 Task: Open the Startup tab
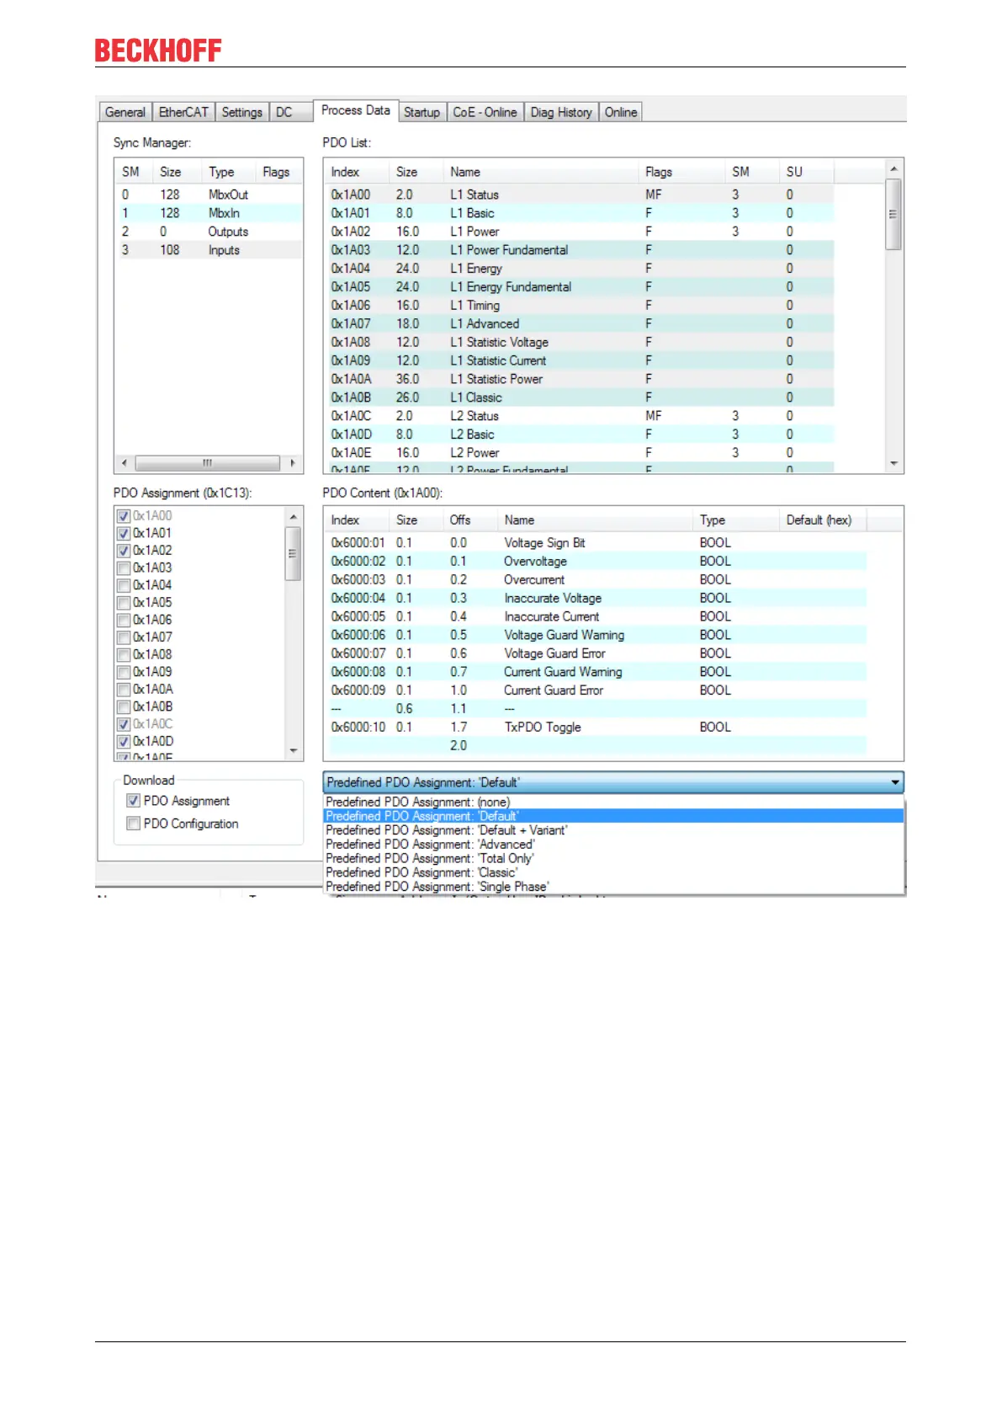[x=421, y=112]
